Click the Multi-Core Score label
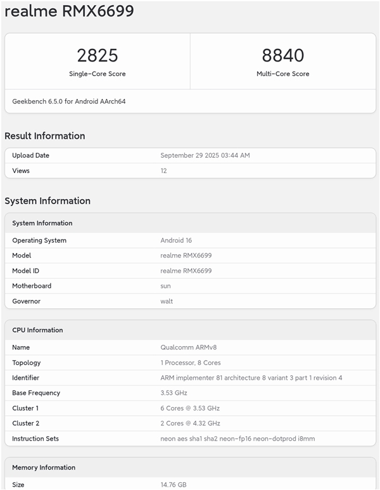The width and height of the screenshot is (380, 490). [282, 74]
